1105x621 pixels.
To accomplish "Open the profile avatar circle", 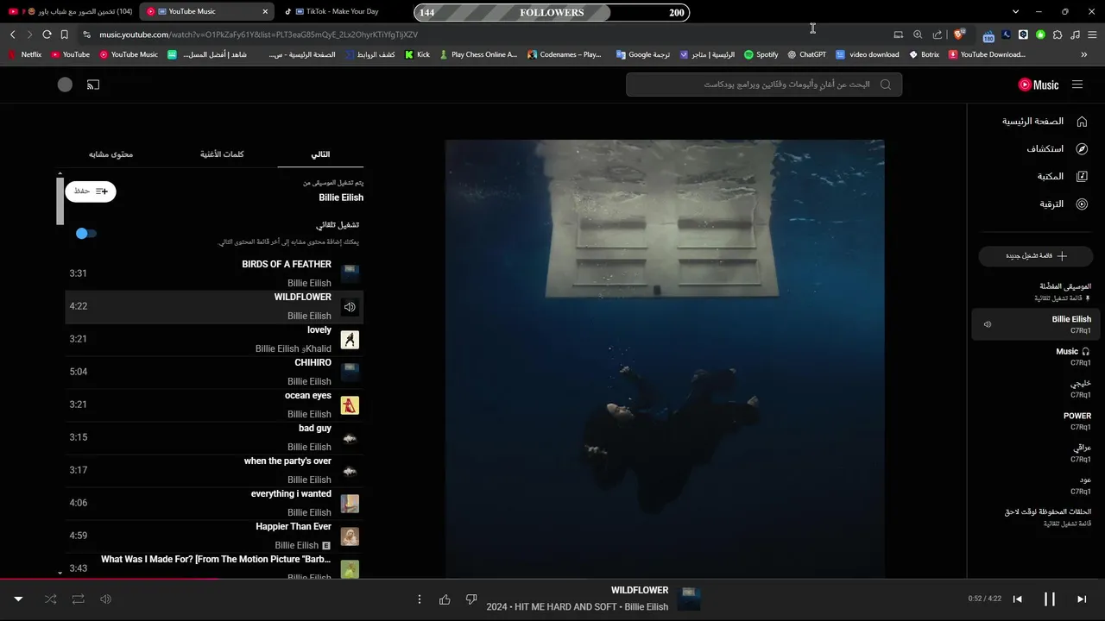I will click(65, 85).
